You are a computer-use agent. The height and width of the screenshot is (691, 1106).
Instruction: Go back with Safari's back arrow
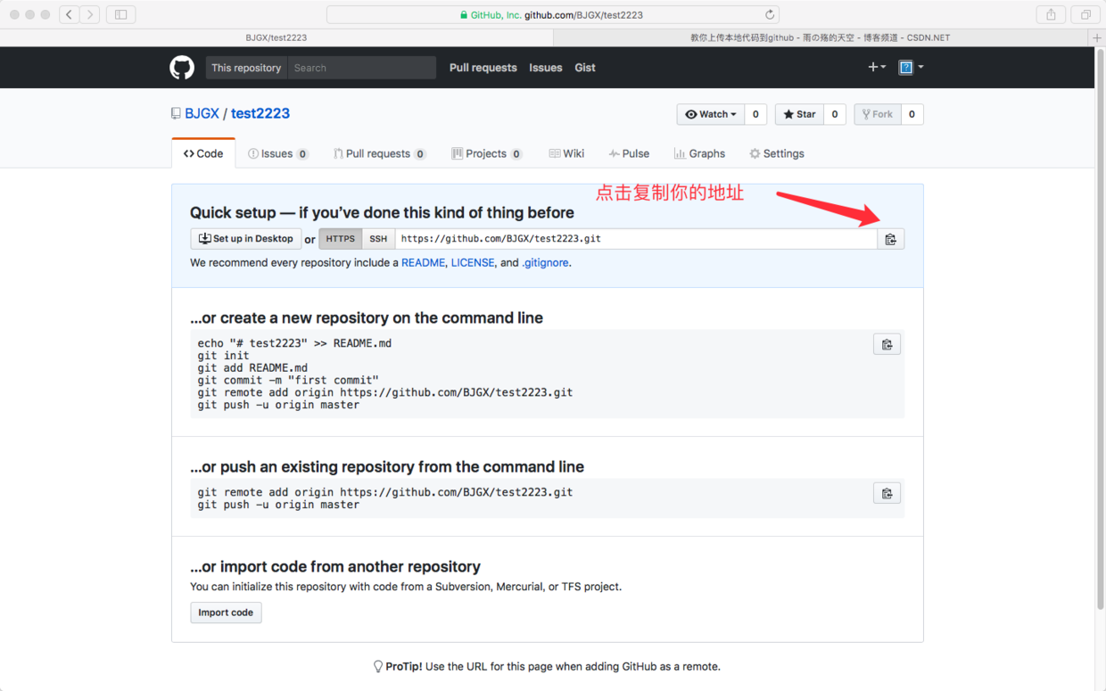[69, 14]
